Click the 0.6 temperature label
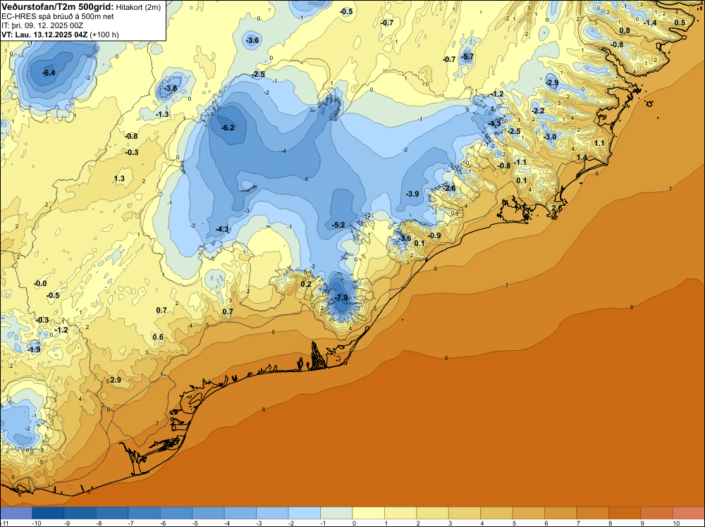Screen dimensions: 705x527 [x=158, y=337]
